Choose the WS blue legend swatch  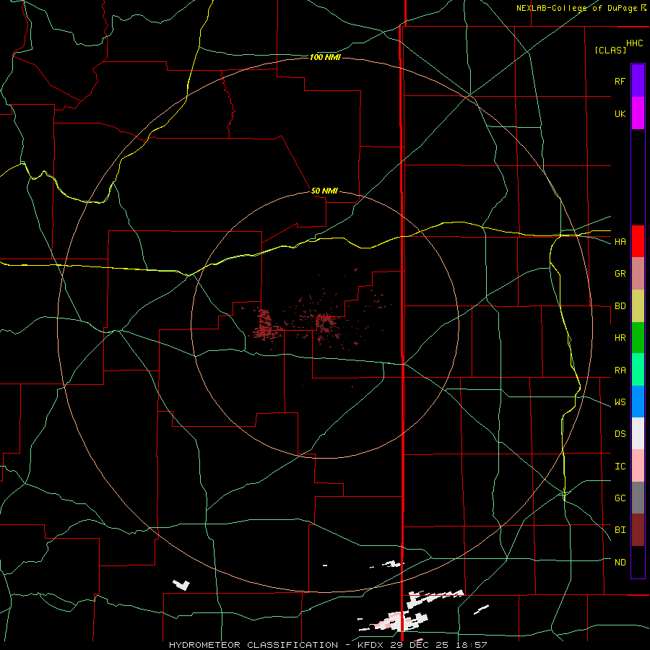tap(638, 402)
